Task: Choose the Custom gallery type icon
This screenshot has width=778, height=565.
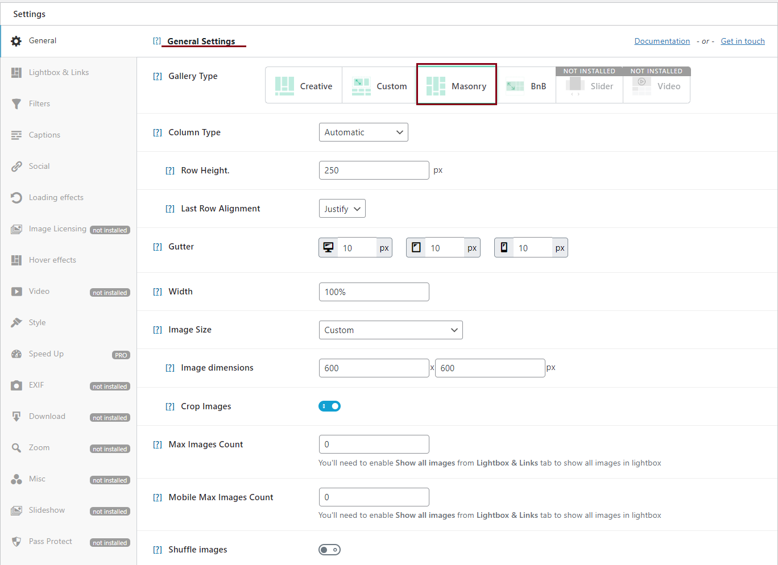Action: [x=361, y=86]
